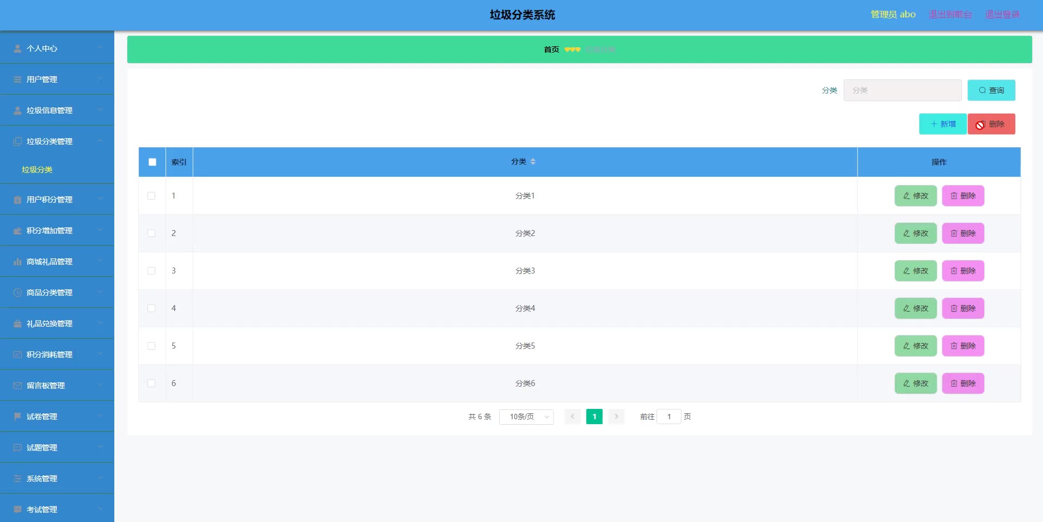Viewport: 1043px width, 522px height.
Task: Click the 用户管理 list icon
Action: (x=17, y=79)
